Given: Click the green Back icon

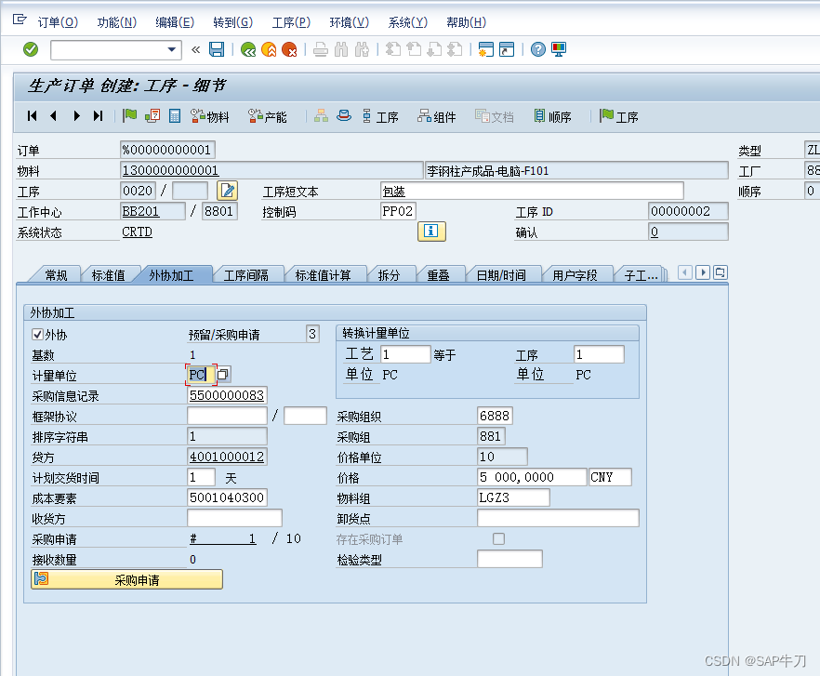Looking at the screenshot, I should click(x=248, y=49).
